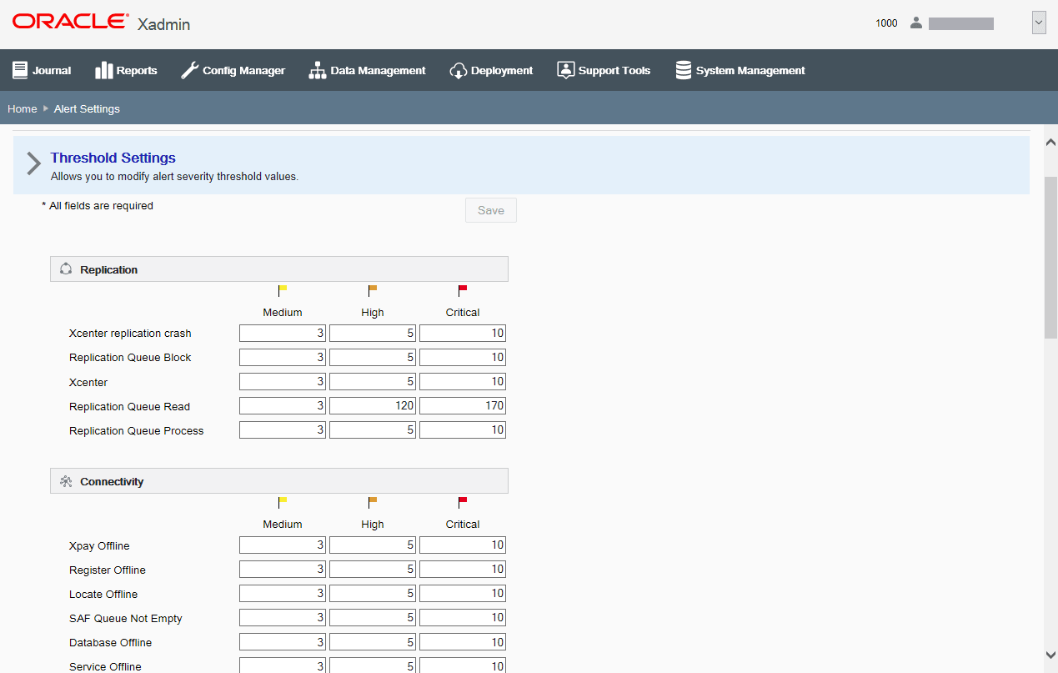Click the Reports bar chart icon
The width and height of the screenshot is (1058, 673).
[103, 70]
